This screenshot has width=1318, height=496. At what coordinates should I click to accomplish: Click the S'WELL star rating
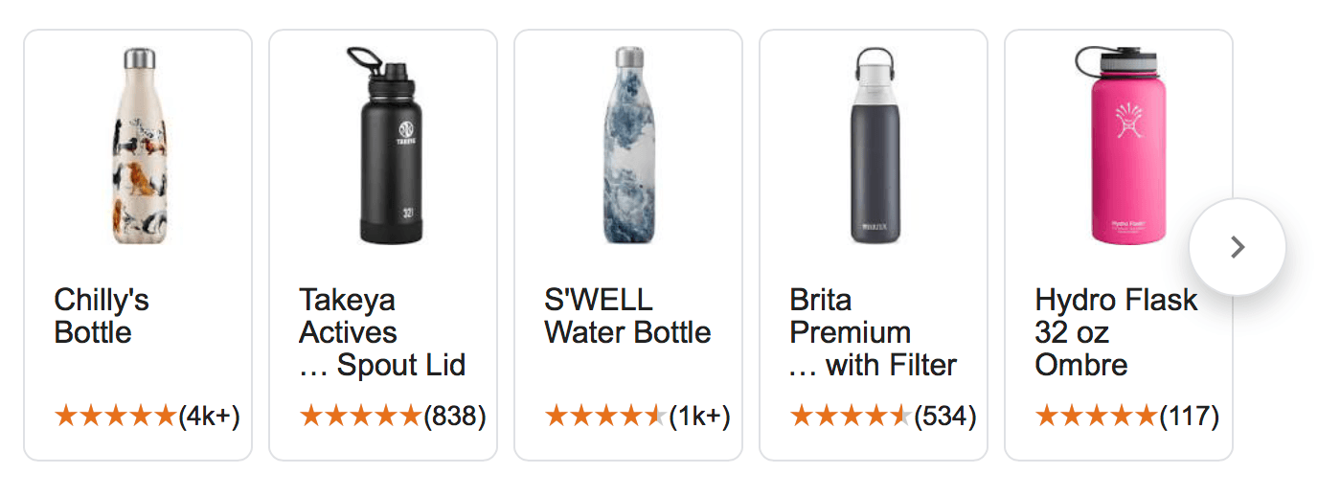[x=605, y=416]
